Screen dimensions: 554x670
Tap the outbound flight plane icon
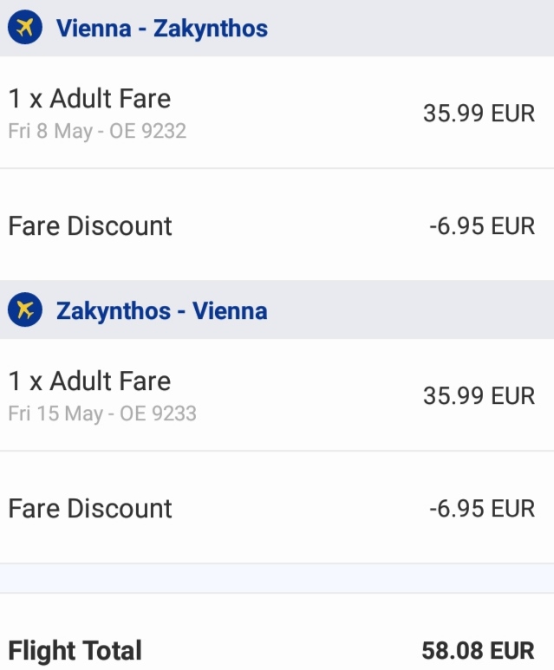pos(25,28)
